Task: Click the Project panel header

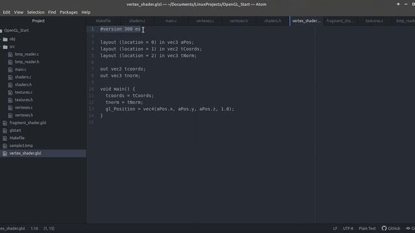Action: pyautogui.click(x=38, y=21)
